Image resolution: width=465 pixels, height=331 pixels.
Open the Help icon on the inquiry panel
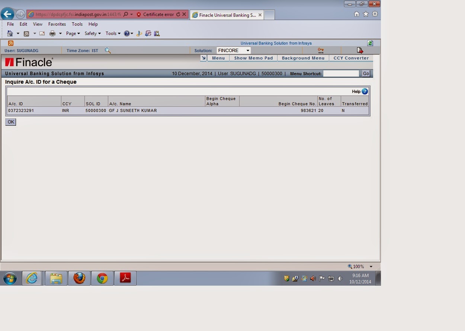364,91
